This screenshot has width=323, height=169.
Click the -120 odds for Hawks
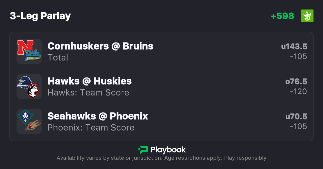(298, 91)
